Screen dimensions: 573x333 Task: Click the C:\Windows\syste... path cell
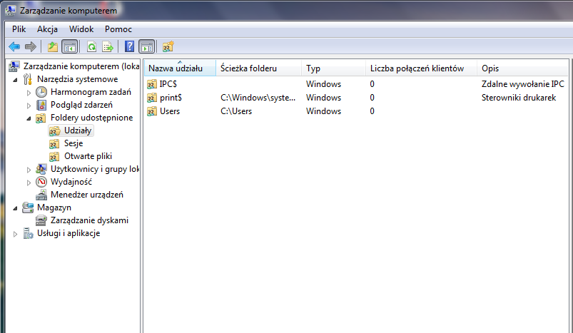click(x=258, y=98)
